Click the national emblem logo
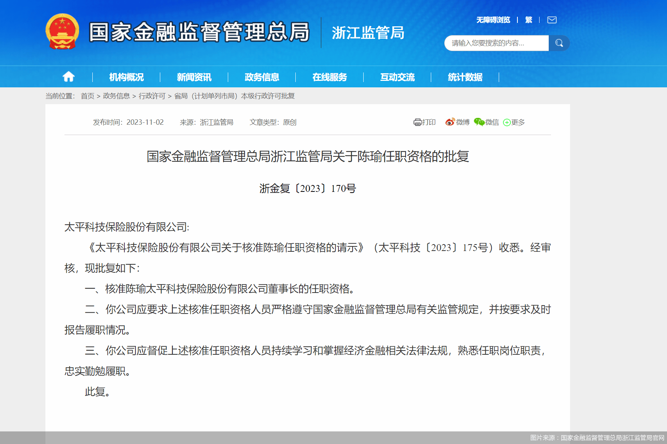 pyautogui.click(x=62, y=32)
